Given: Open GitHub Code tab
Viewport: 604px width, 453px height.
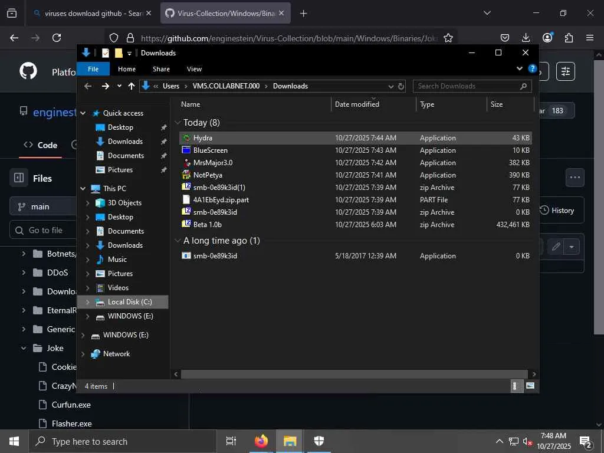Looking at the screenshot, I should click(x=41, y=145).
